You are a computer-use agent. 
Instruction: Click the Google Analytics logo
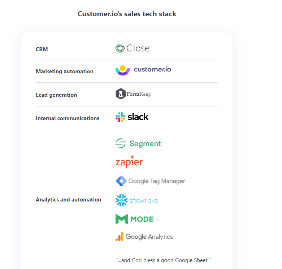(144, 237)
